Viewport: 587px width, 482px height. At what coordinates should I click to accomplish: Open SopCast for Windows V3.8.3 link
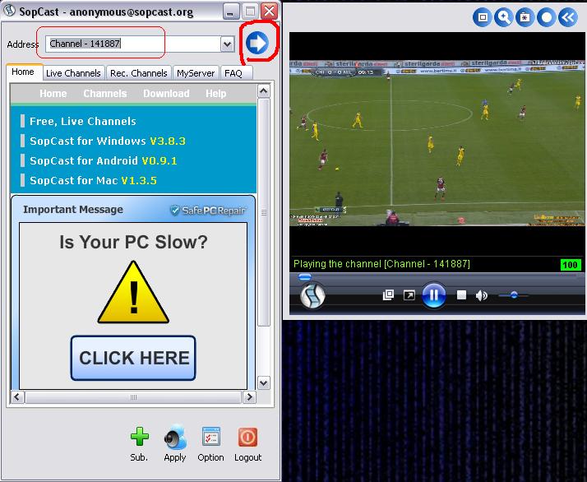(x=108, y=141)
